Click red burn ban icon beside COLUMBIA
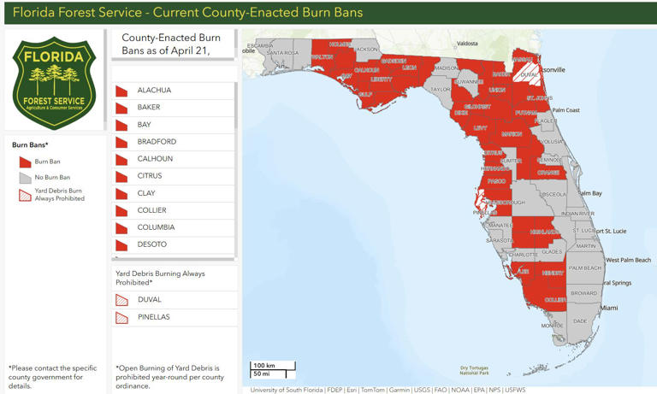The width and height of the screenshot is (657, 394). click(121, 228)
